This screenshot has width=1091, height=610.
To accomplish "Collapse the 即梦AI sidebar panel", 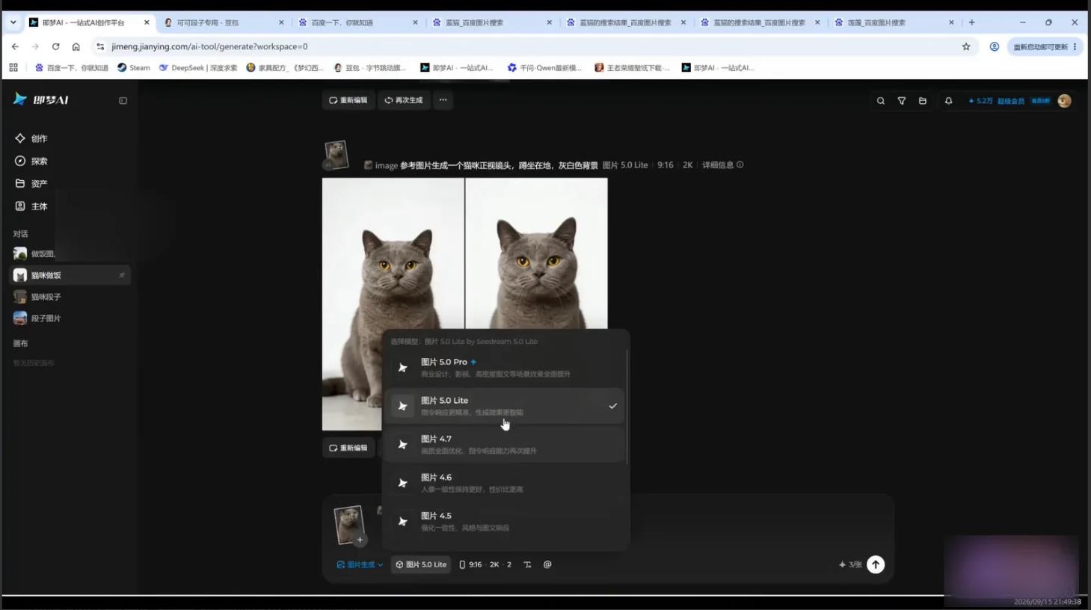I will pyautogui.click(x=123, y=100).
